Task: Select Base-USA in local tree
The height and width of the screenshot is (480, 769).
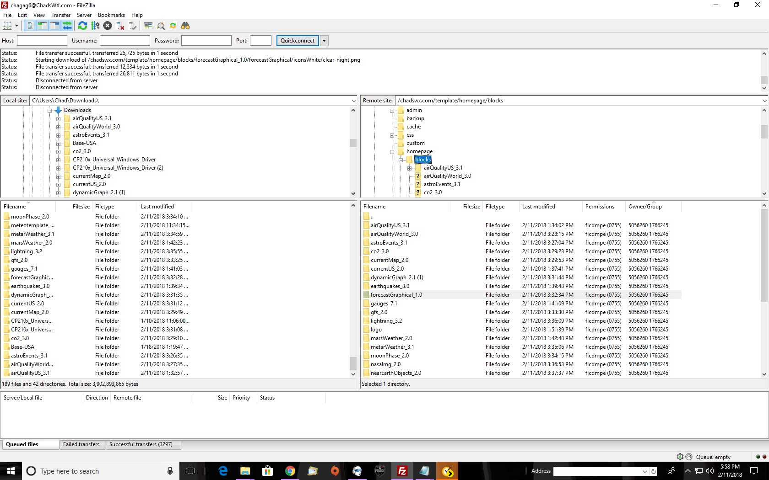Action: pos(84,143)
